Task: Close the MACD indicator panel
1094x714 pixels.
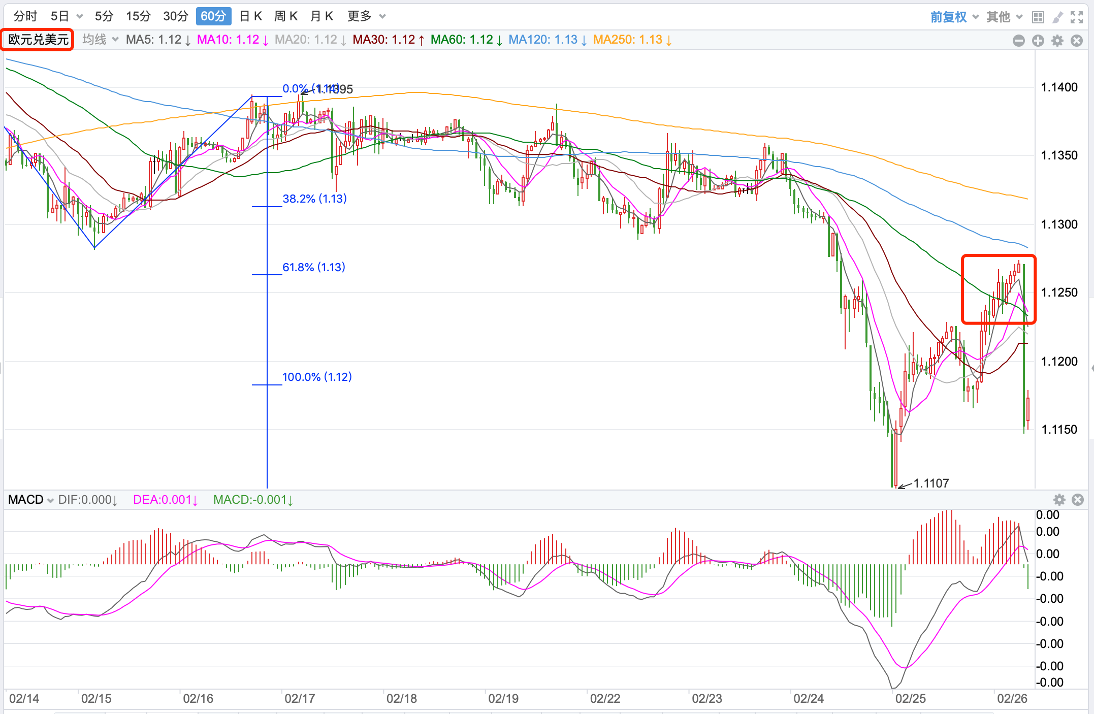Action: point(1078,500)
